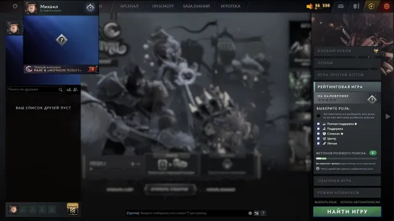Expand Игра против ботов section

[x=347, y=75]
